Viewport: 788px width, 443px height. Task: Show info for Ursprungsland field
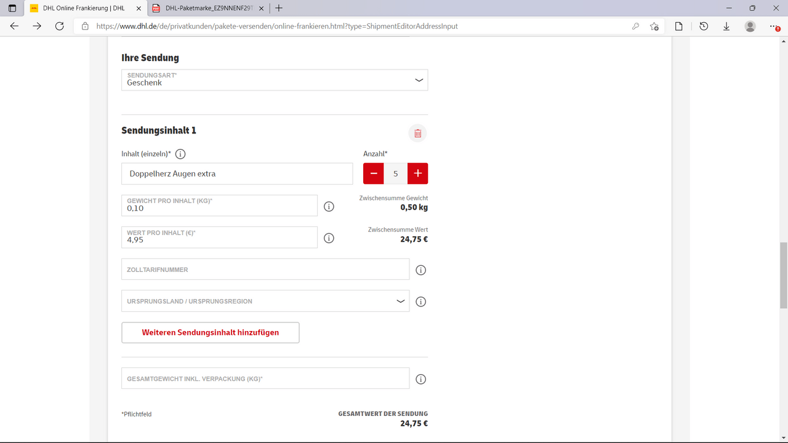(421, 301)
